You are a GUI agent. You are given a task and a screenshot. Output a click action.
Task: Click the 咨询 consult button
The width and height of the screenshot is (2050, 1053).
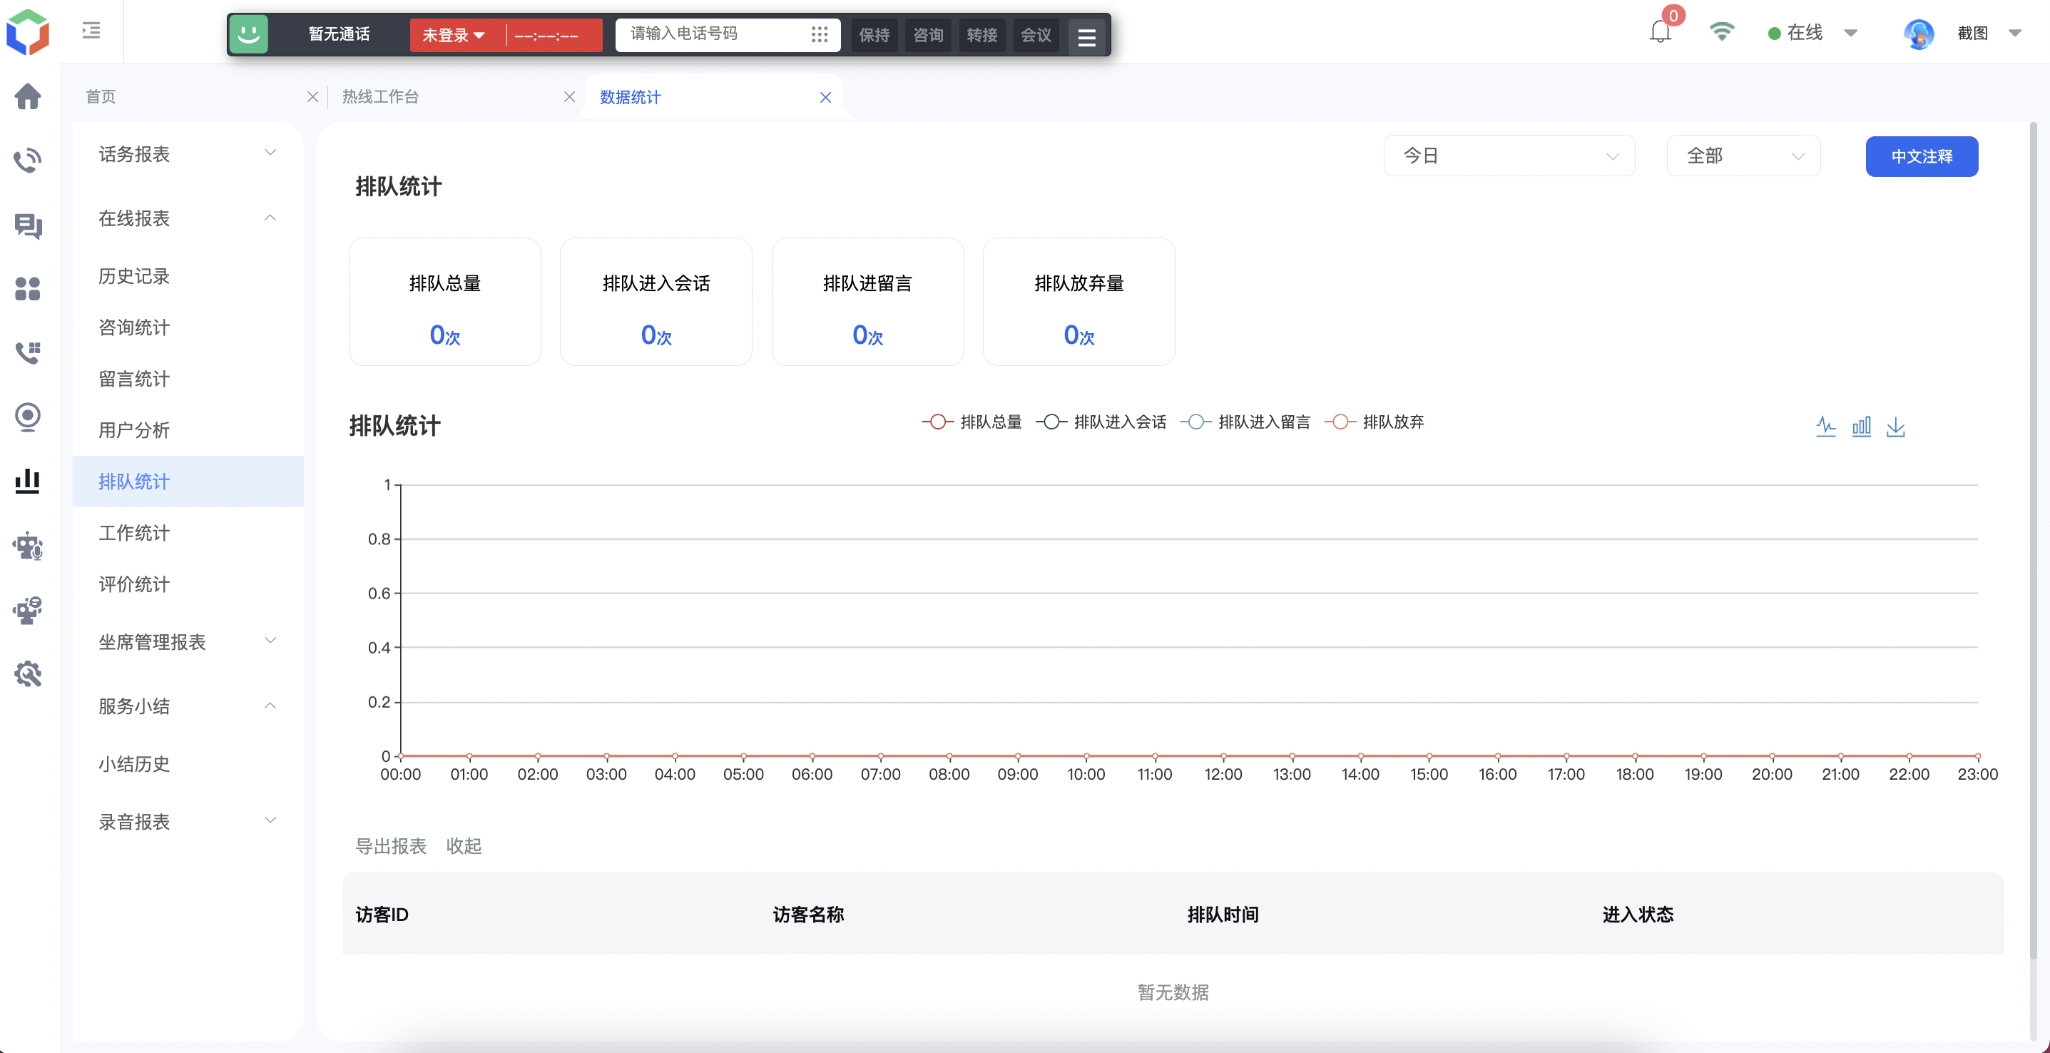click(x=928, y=35)
